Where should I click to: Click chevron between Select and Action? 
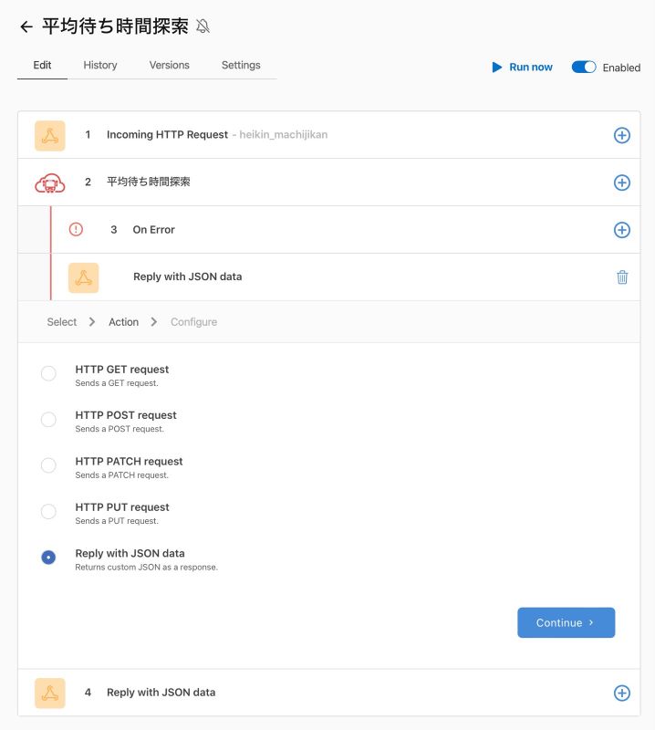tap(92, 322)
